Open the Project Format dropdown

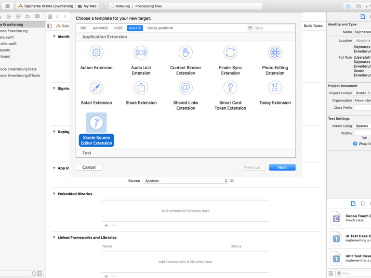pos(362,93)
